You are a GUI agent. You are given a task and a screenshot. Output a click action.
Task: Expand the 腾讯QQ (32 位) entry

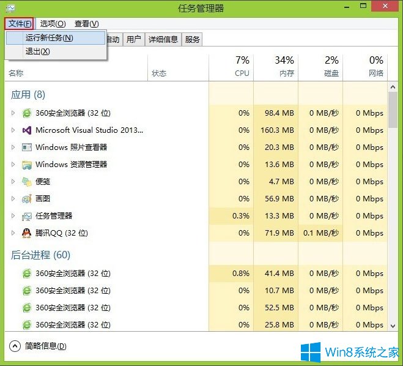tap(13, 233)
